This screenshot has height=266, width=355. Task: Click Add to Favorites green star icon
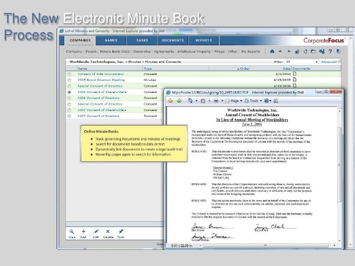(179, 101)
